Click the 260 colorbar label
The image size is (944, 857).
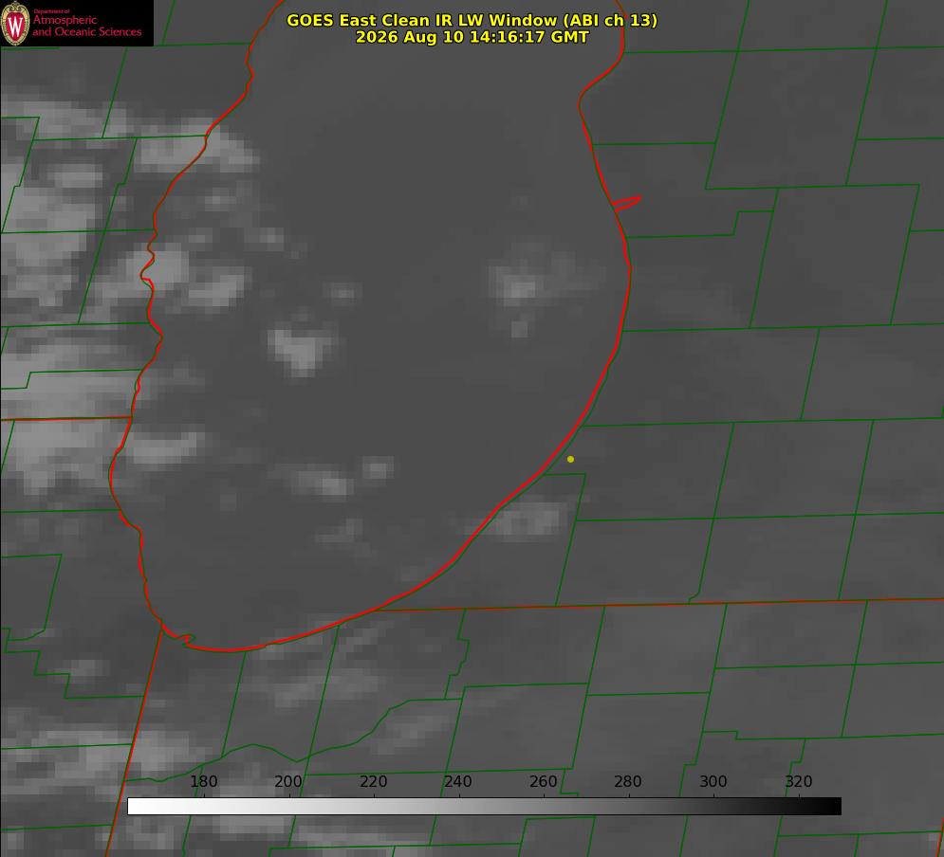(x=543, y=781)
